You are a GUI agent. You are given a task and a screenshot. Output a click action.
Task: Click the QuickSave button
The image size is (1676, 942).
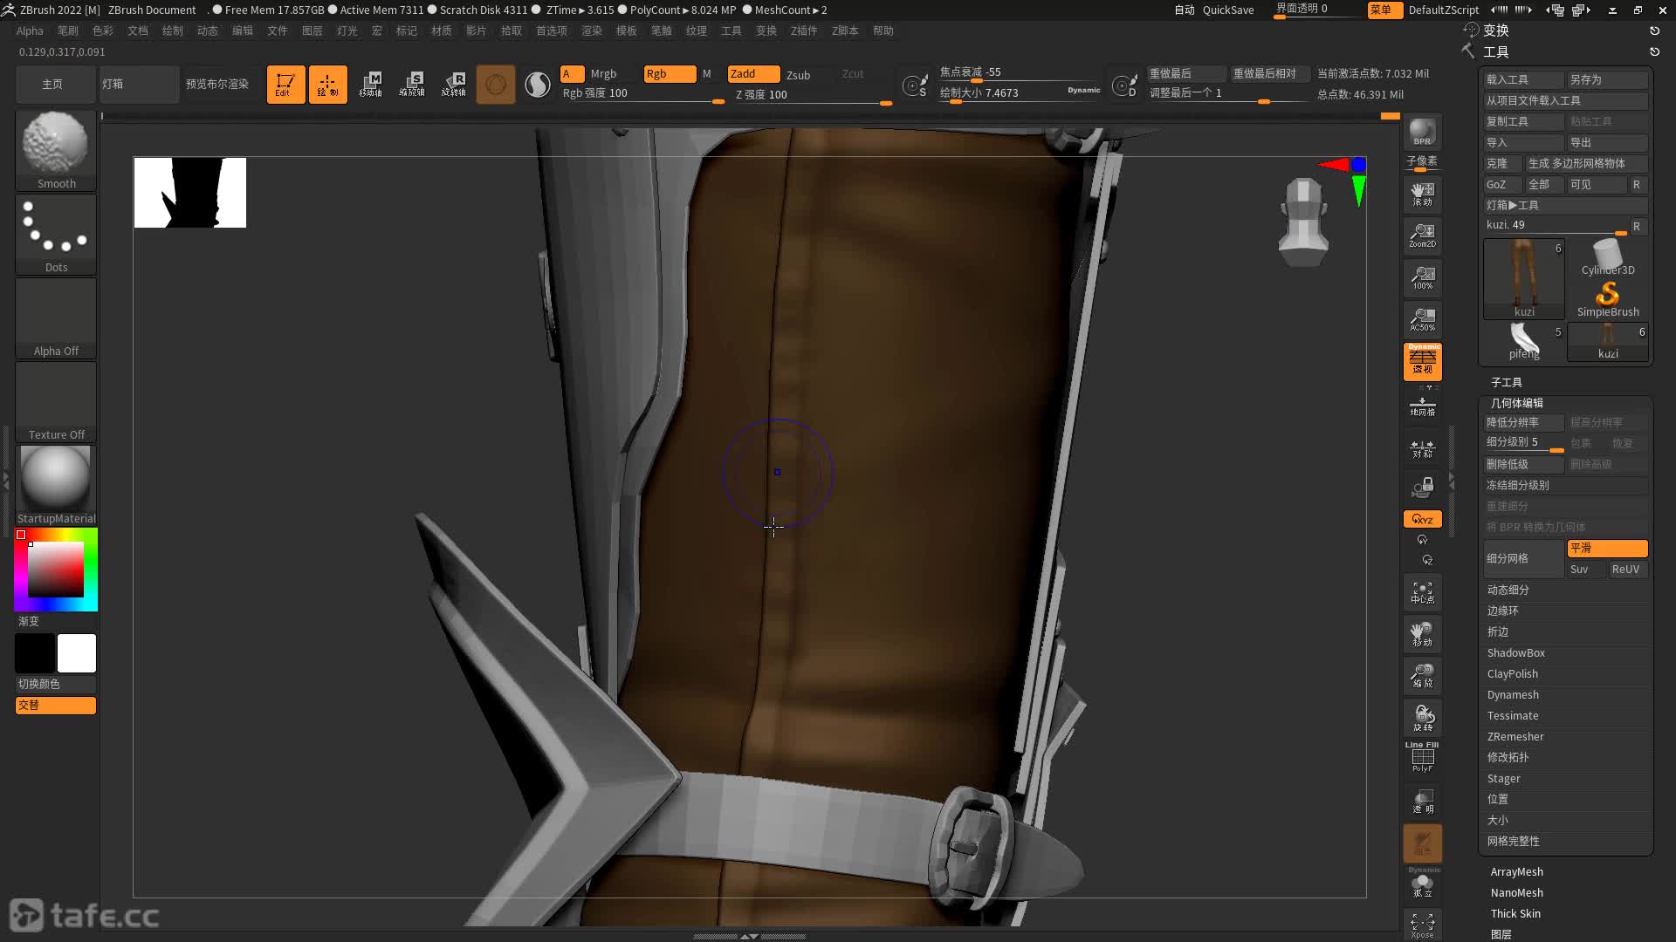coord(1227,10)
